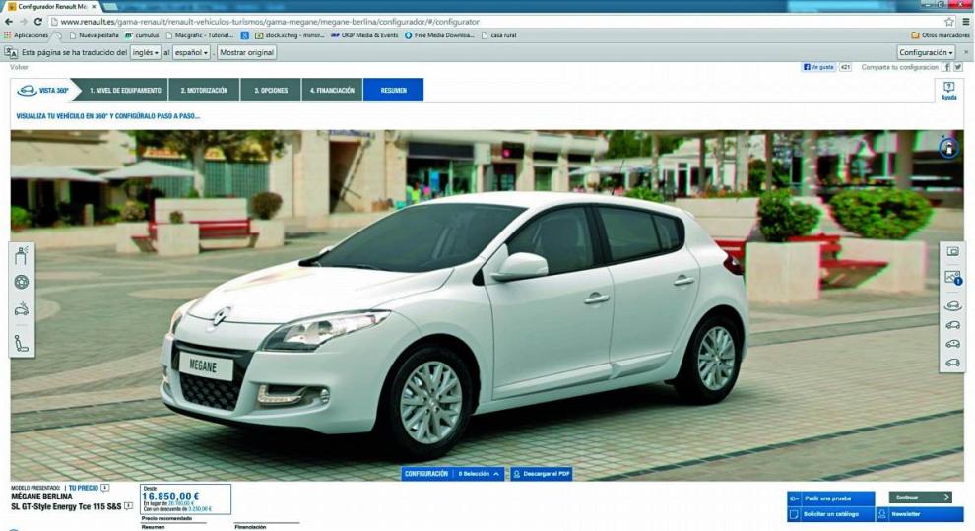This screenshot has width=975, height=531.
Task: Share configuration on Twitter icon
Action: pyautogui.click(x=957, y=67)
